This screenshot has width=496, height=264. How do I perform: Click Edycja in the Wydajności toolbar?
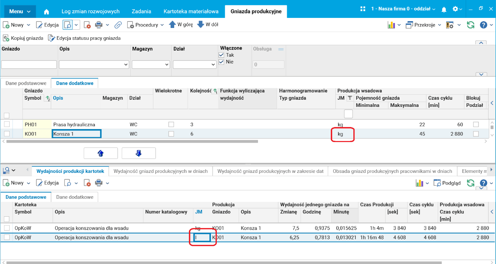47,183
